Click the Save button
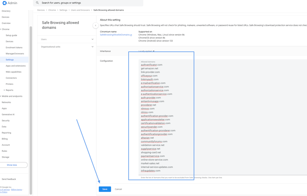 tap(104, 189)
